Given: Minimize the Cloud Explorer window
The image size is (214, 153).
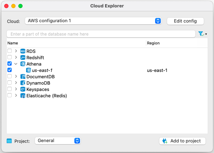Looking at the screenshot, I should pos(13,6).
